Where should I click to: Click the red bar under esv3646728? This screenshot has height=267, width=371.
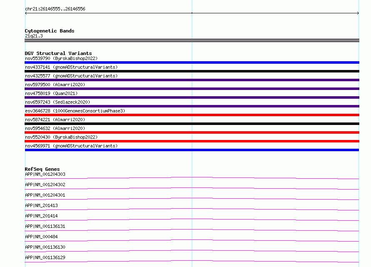pos(192,115)
